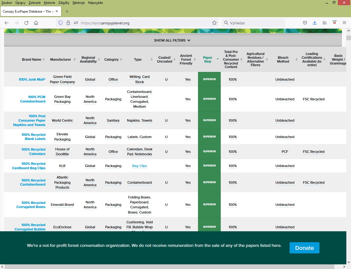Screen dimensions: 351x269
Task: Click the red shield extension icon
Action: tap(335, 23)
